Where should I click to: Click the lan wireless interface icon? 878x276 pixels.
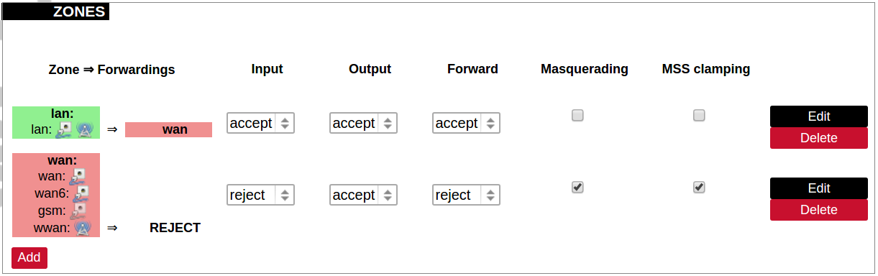84,129
